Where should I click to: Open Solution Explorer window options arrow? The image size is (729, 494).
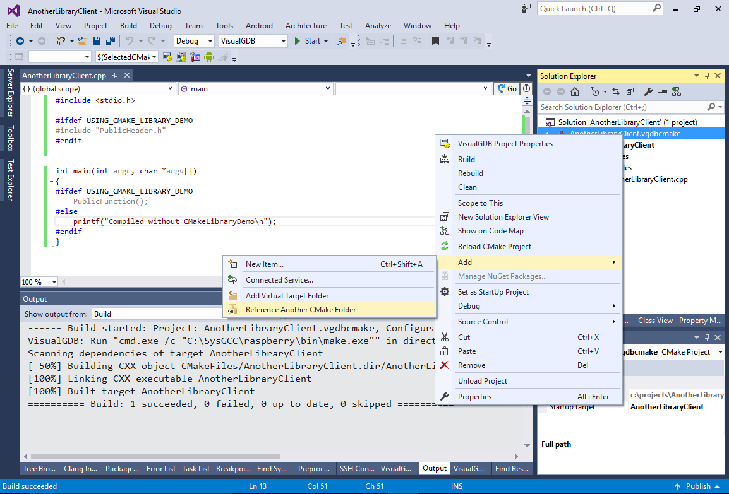[x=696, y=76]
